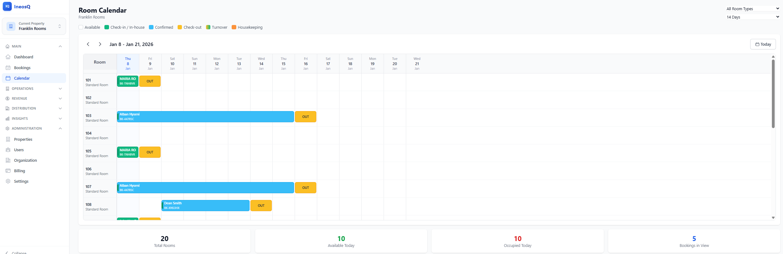Viewport: 783px width, 254px height.
Task: Collapse the MAIN section chevron
Action: coord(60,46)
